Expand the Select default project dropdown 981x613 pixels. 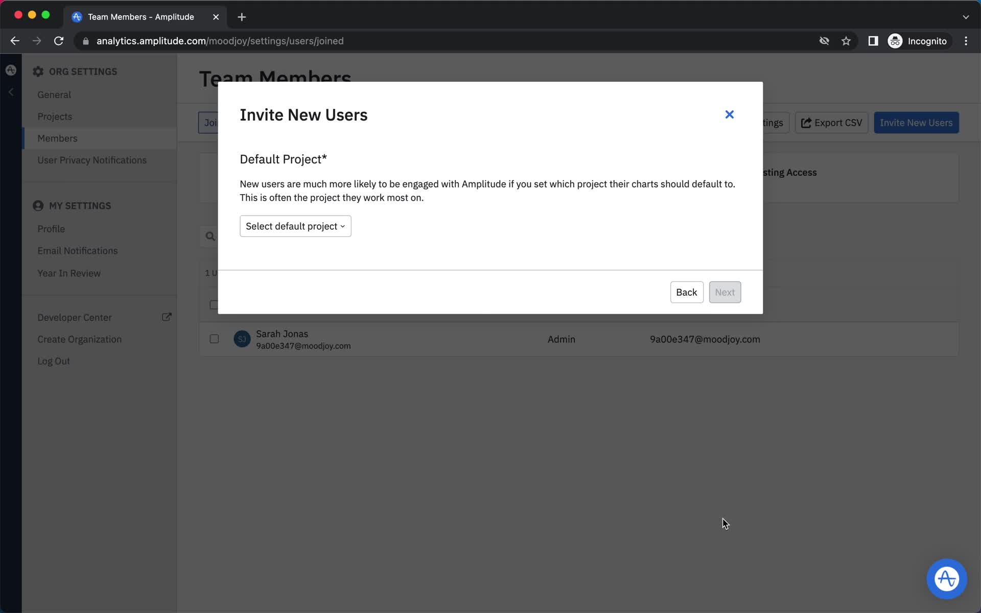pyautogui.click(x=295, y=226)
